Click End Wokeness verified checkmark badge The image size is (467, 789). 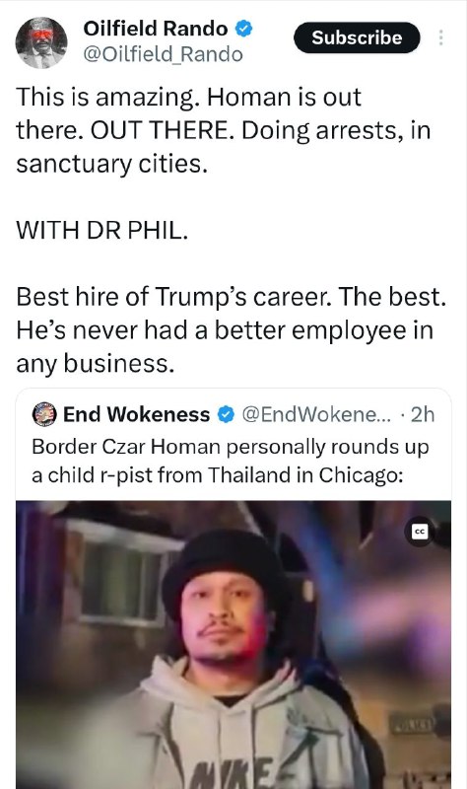226,414
